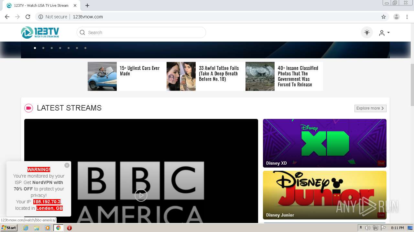Screen dimensions: 414x232
Task: Select the seventh carousel dot
Action: 85,48
